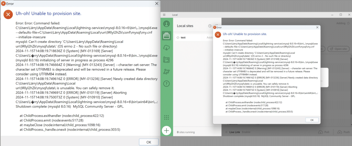Screen dimensions: 352x146
Task: Show recent sites via clock icon
Action: [x=210, y=26]
